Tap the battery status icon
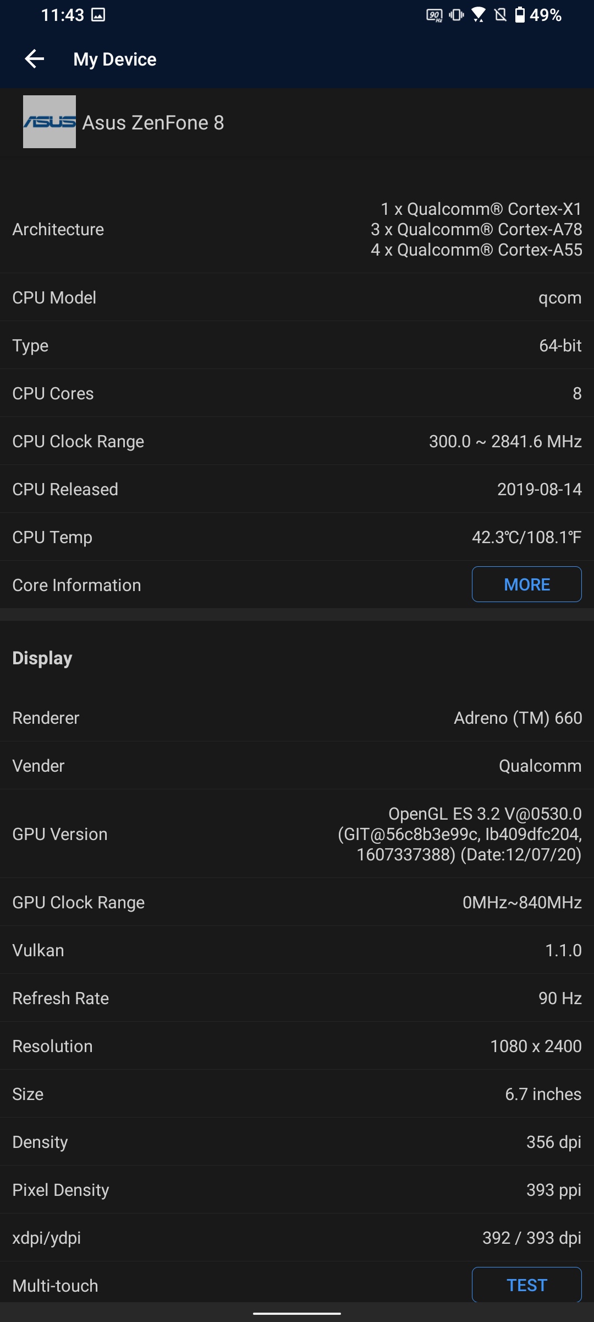The height and width of the screenshot is (1322, 594). pos(520,15)
